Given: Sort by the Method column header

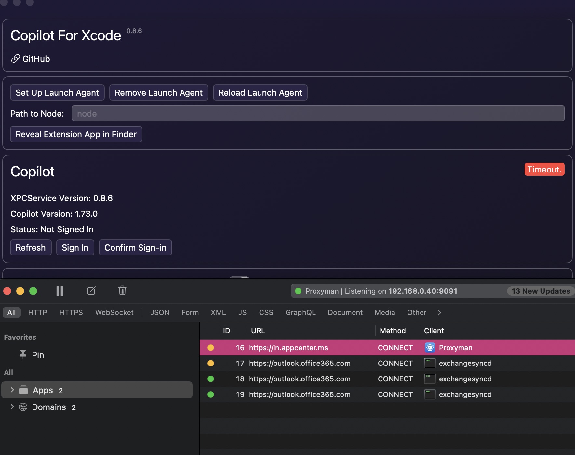Looking at the screenshot, I should tap(393, 331).
